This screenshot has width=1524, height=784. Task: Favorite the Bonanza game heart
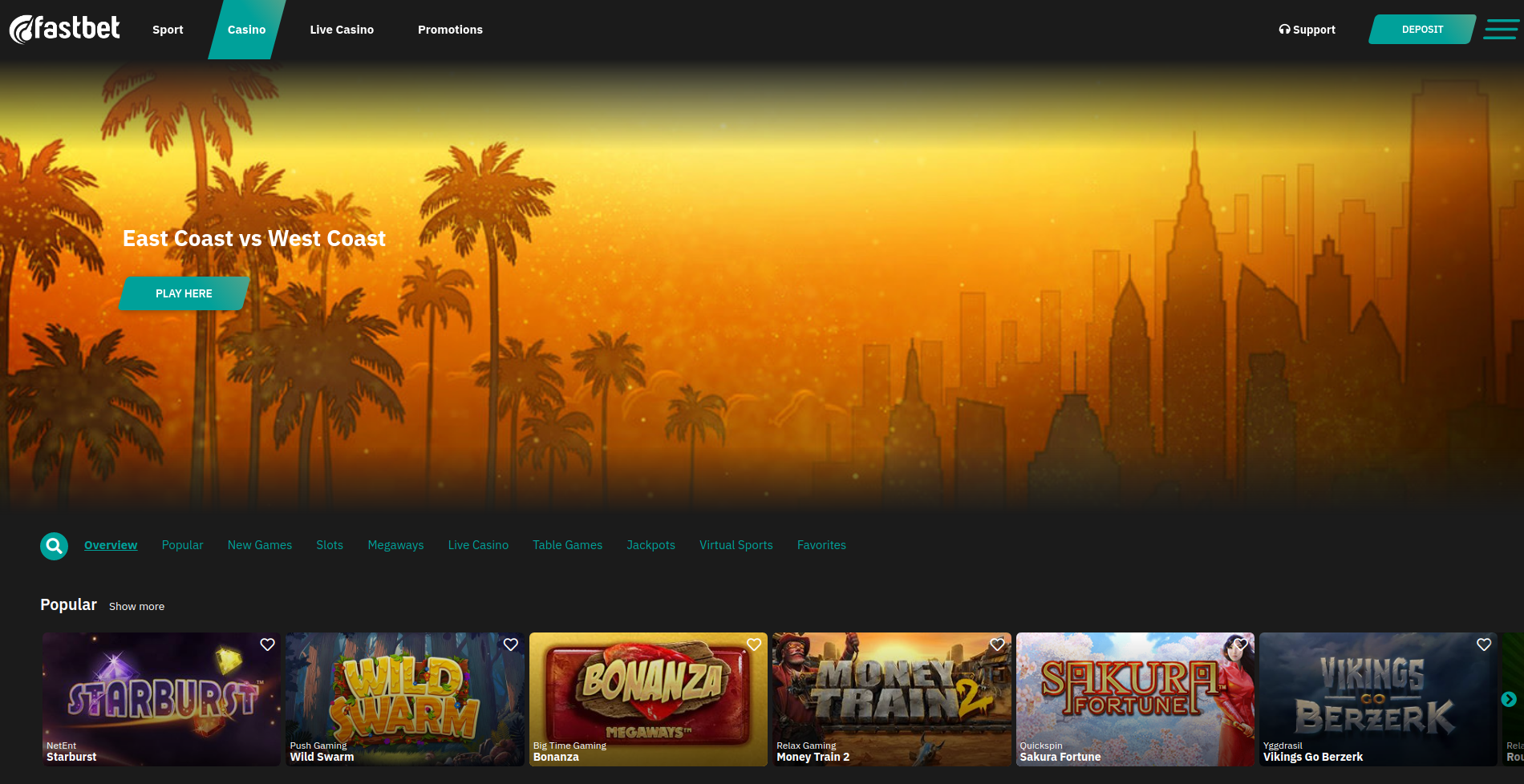[754, 645]
